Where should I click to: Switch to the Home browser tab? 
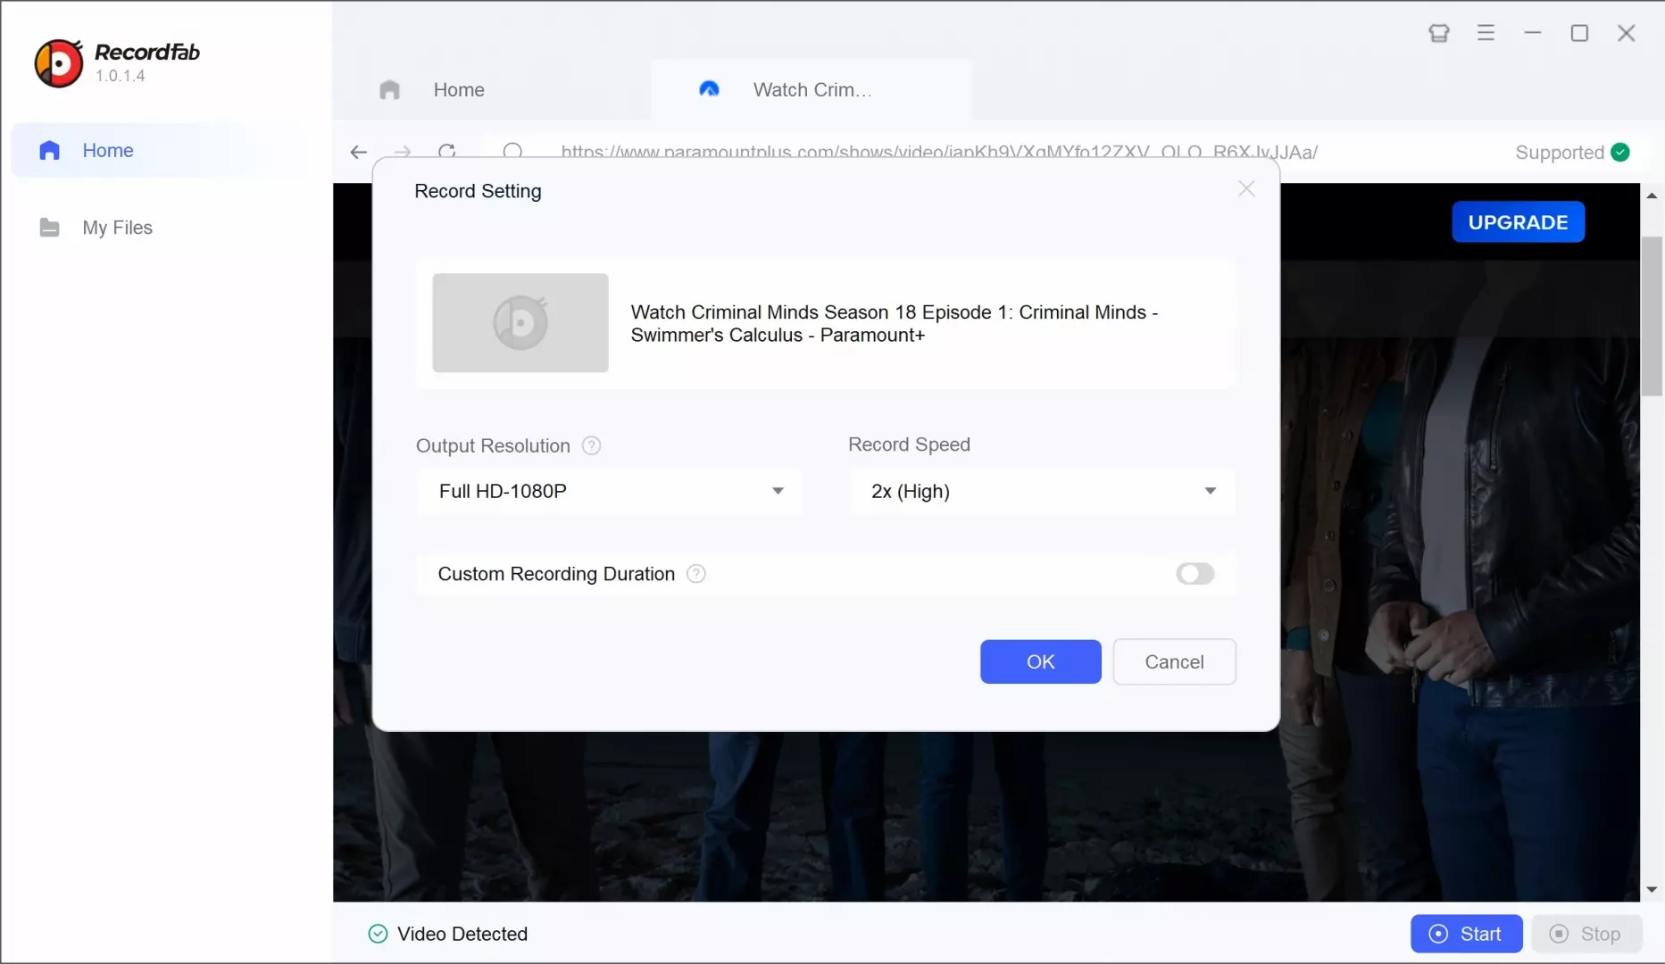point(459,90)
